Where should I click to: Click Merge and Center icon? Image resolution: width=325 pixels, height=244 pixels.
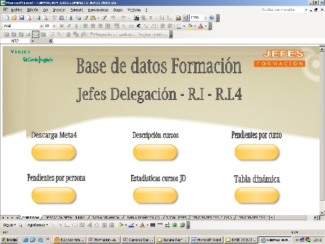107,26
